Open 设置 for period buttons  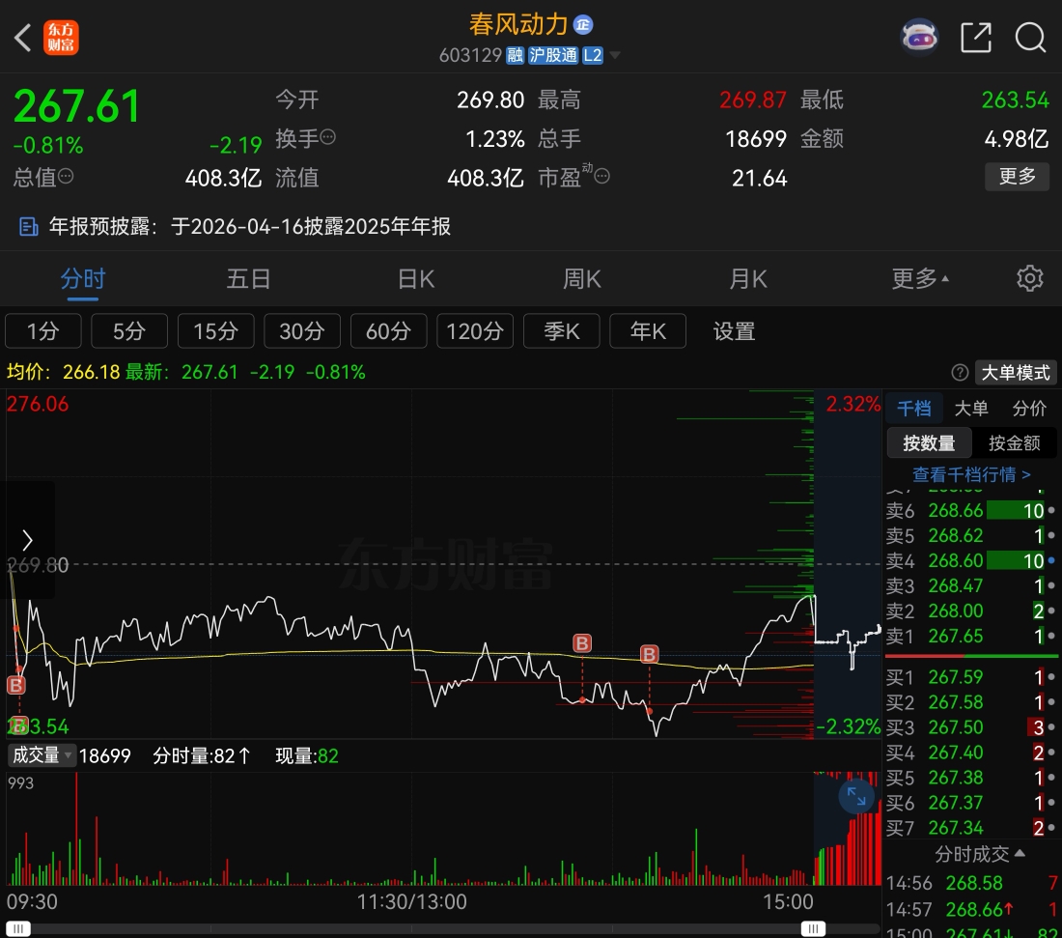click(734, 330)
